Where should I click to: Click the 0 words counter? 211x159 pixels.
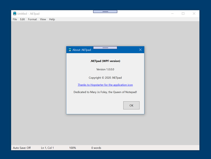96,148
